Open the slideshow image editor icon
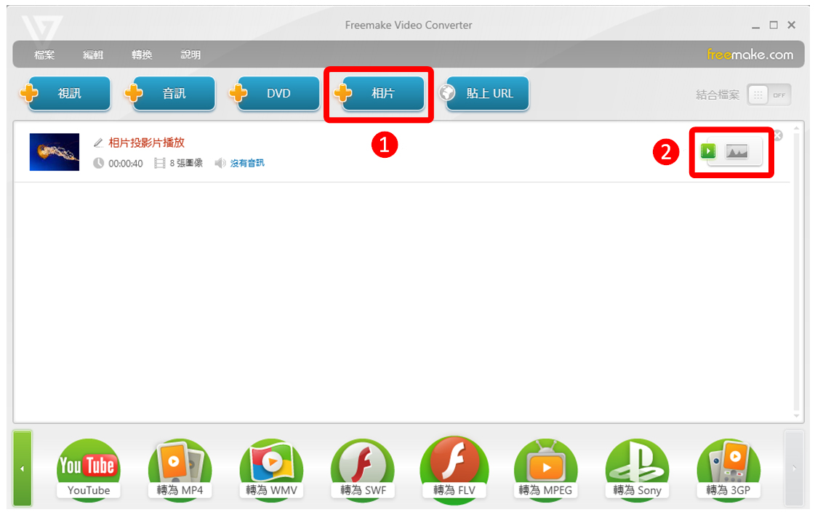The height and width of the screenshot is (515, 815). tap(736, 151)
